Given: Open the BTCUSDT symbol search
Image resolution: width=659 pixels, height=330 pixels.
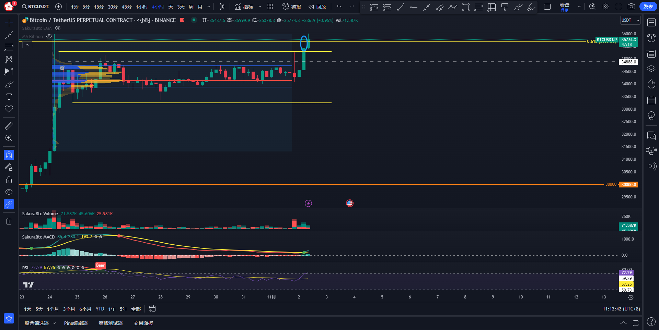Looking at the screenshot, I should (35, 7).
